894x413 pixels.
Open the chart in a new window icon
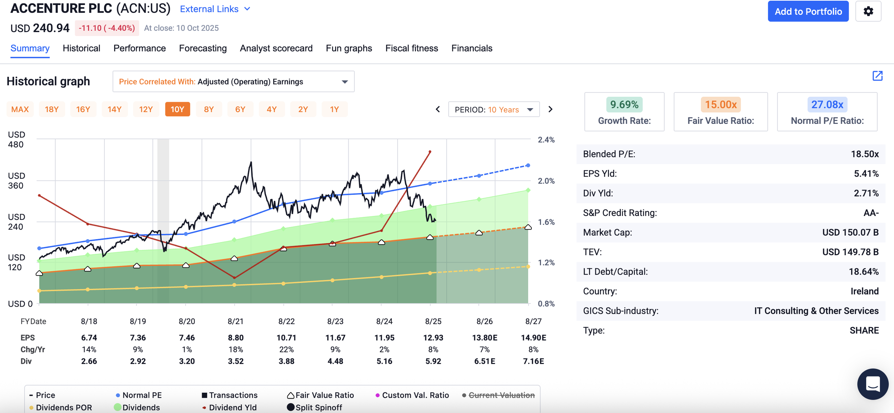878,76
